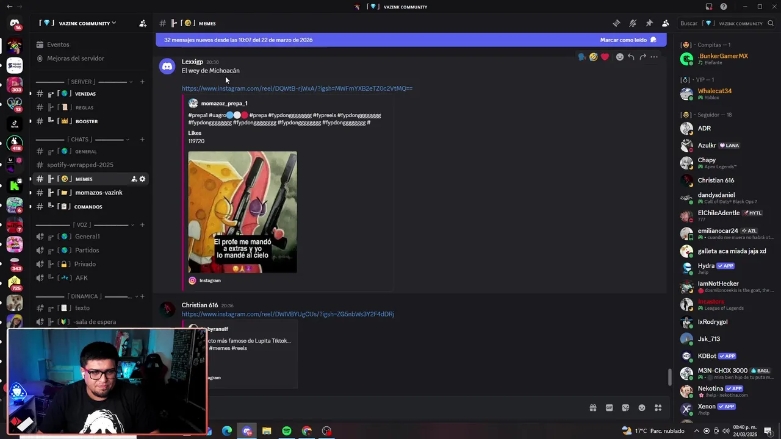Image resolution: width=781 pixels, height=439 pixels.
Task: Forward Lexxigp's message arrow
Action: [x=642, y=57]
